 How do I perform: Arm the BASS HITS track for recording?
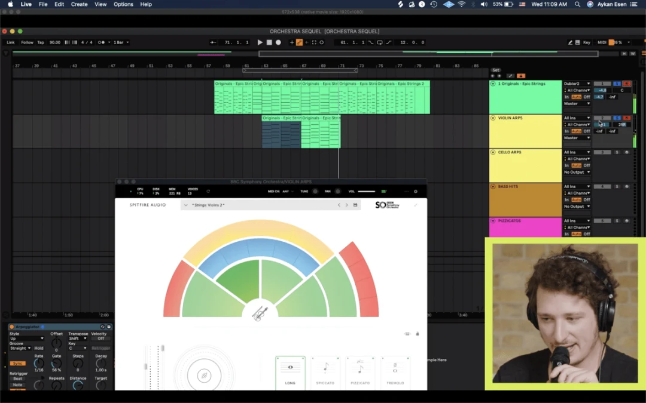[627, 187]
